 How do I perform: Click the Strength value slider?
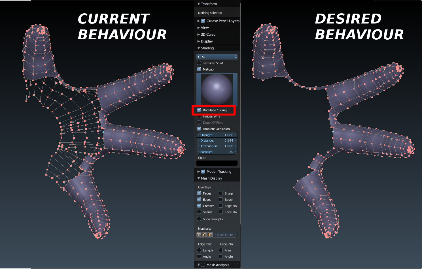(x=217, y=135)
